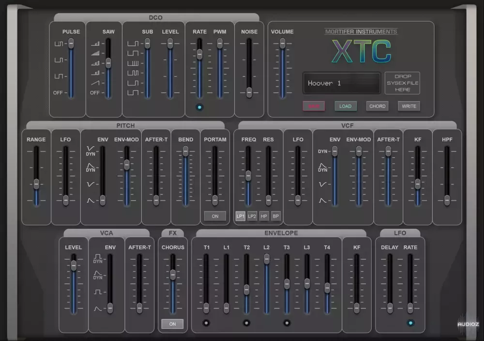This screenshot has height=341, width=484.
Task: Open the CHORD function
Action: 377,106
